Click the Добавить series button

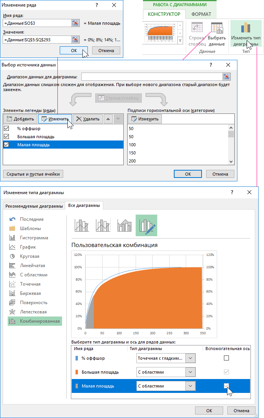click(21, 119)
